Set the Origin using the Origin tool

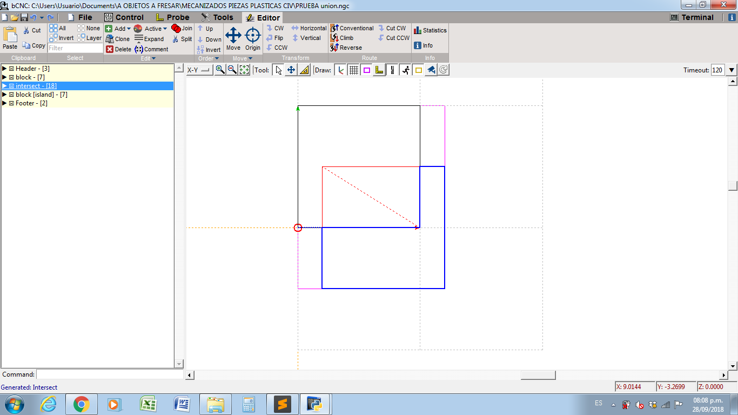[x=253, y=39]
